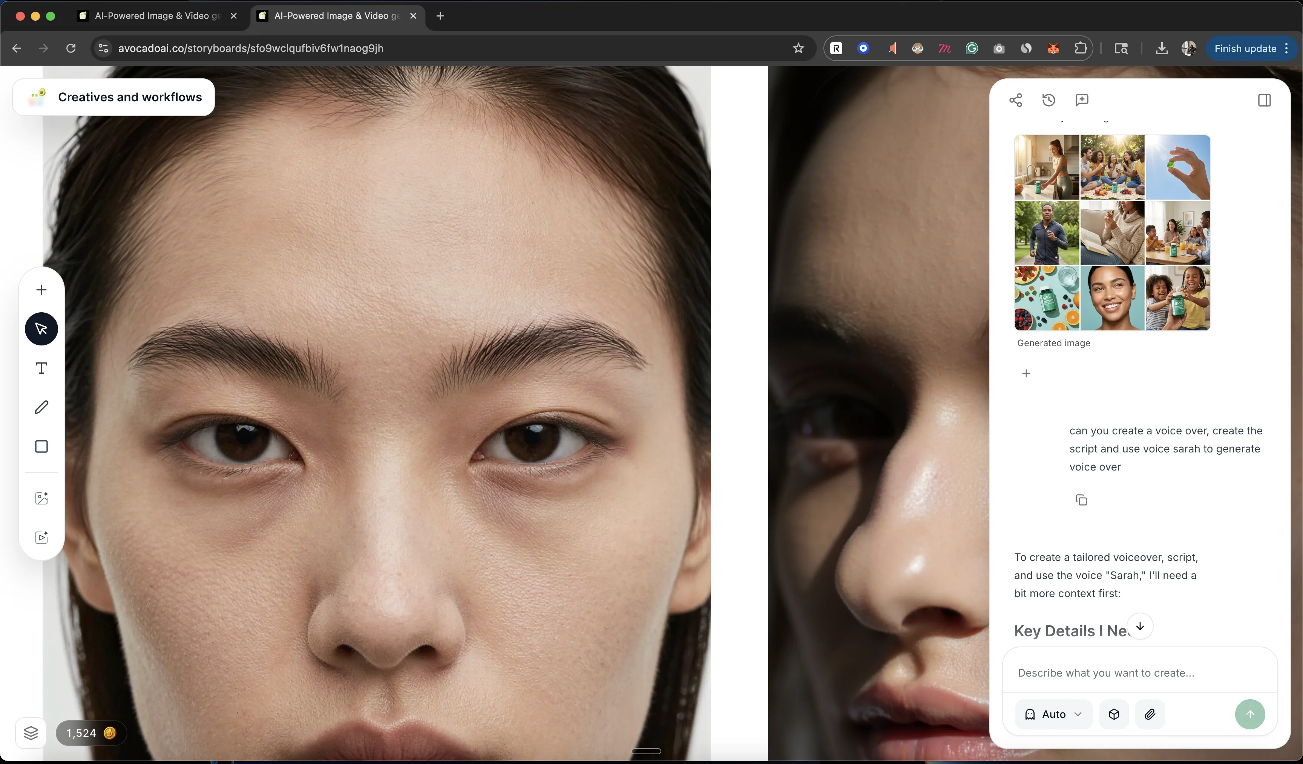Select the Text tool in left toolbar
The width and height of the screenshot is (1303, 764).
click(41, 368)
